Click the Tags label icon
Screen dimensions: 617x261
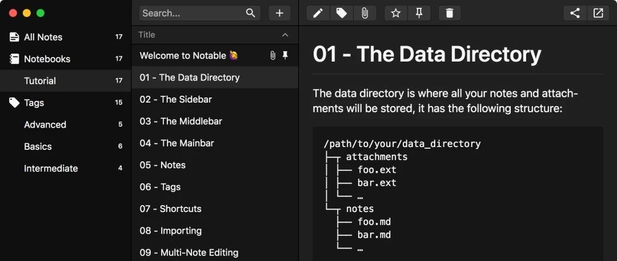[x=14, y=103]
